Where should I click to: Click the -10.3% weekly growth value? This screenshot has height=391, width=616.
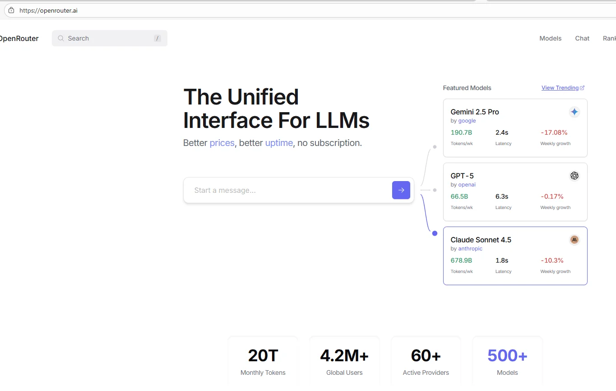tap(552, 260)
